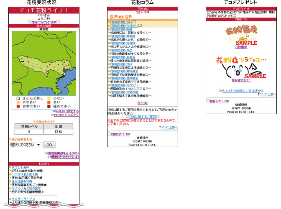Open the アロマテラピー link above 民間療法 text

click(124, 85)
